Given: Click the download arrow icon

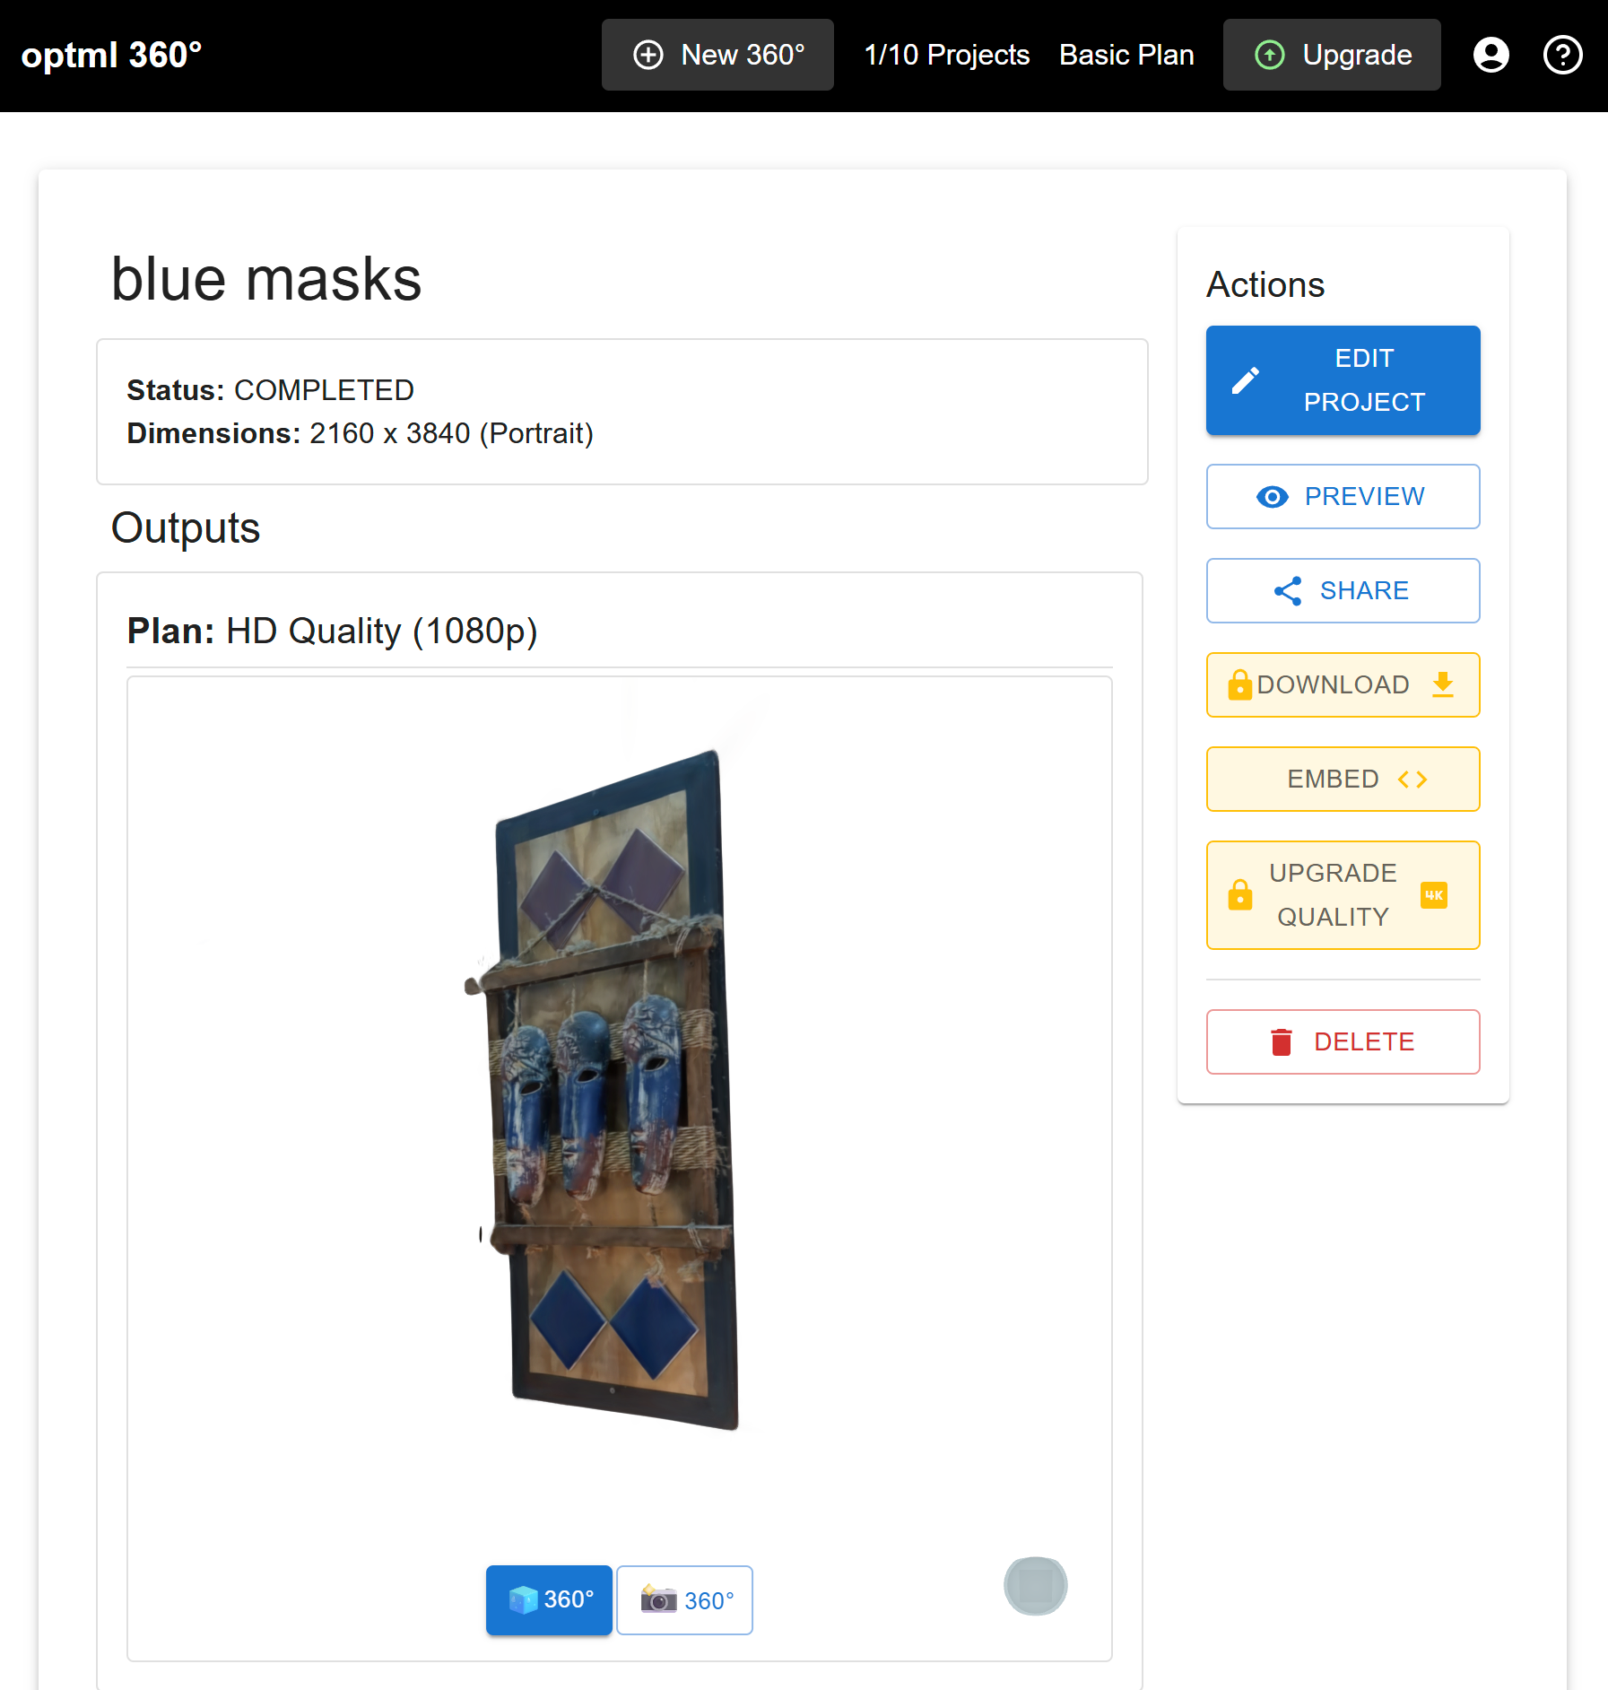Looking at the screenshot, I should (1442, 684).
